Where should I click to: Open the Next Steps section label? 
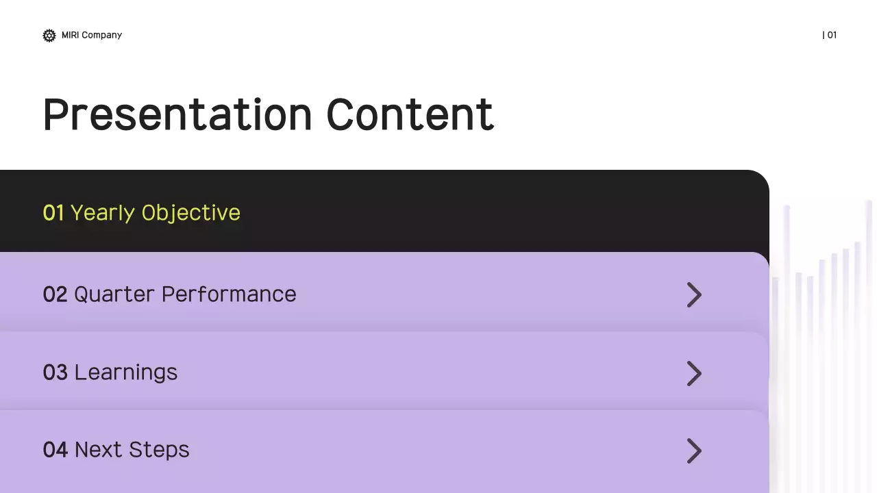pyautogui.click(x=132, y=450)
